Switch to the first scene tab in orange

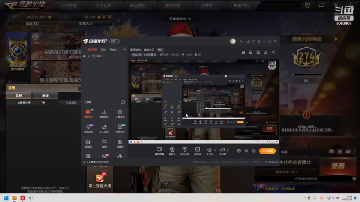click(92, 50)
